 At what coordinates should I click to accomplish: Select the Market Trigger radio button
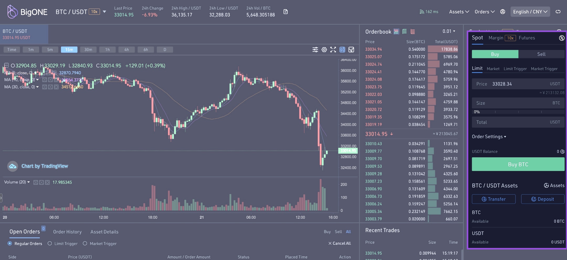click(85, 243)
